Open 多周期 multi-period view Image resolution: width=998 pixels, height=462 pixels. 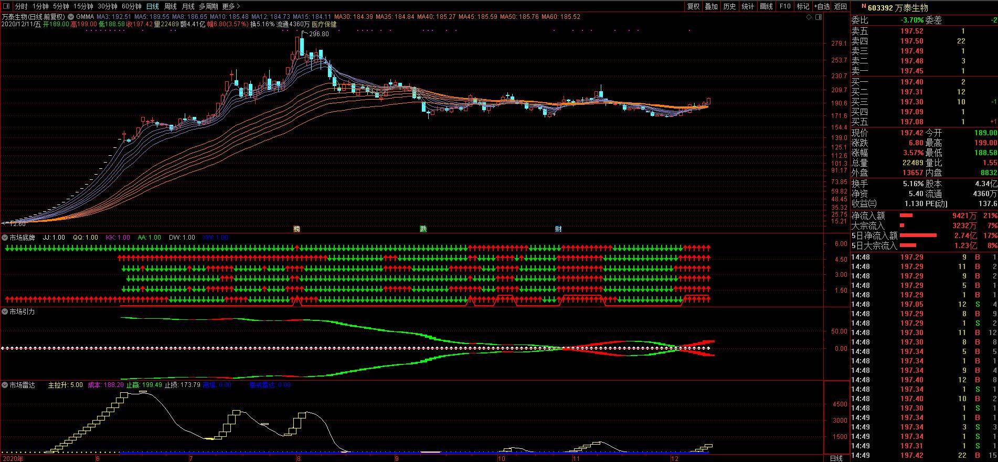(x=208, y=6)
